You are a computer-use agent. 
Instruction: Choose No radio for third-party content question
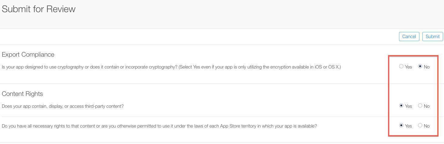click(x=420, y=106)
